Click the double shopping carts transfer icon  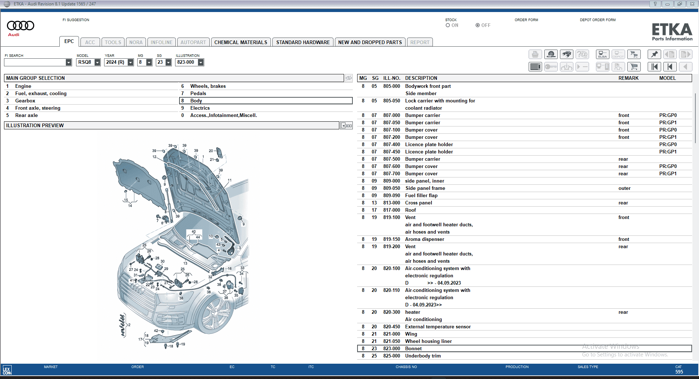[634, 55]
